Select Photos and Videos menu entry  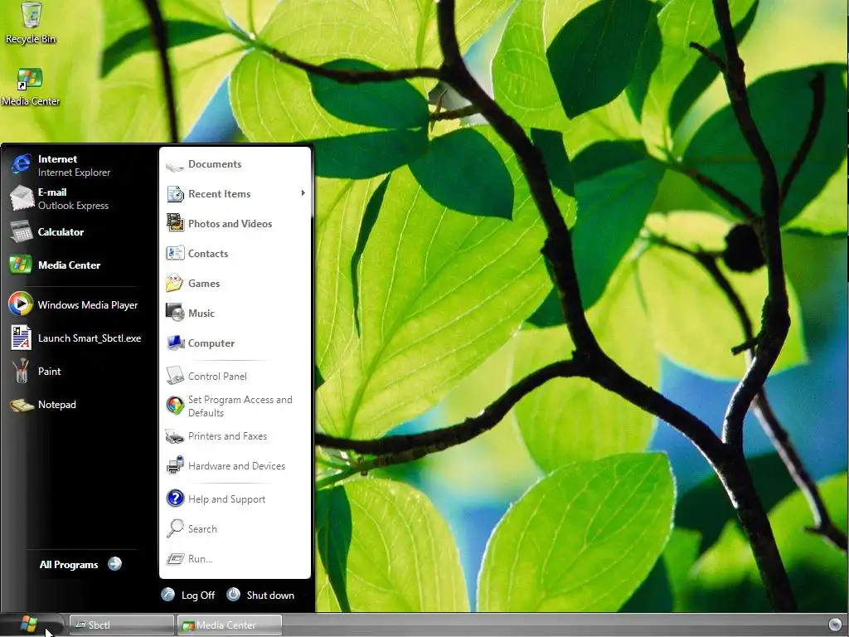235,224
